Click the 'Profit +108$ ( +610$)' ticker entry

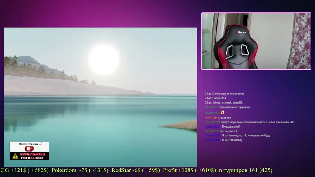pyautogui.click(x=189, y=170)
